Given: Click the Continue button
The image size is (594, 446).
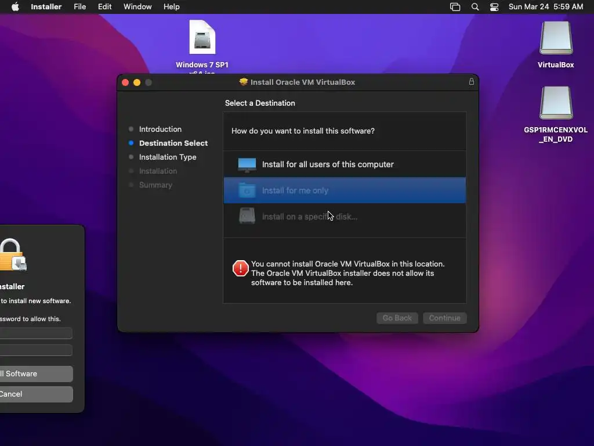Looking at the screenshot, I should 445,318.
